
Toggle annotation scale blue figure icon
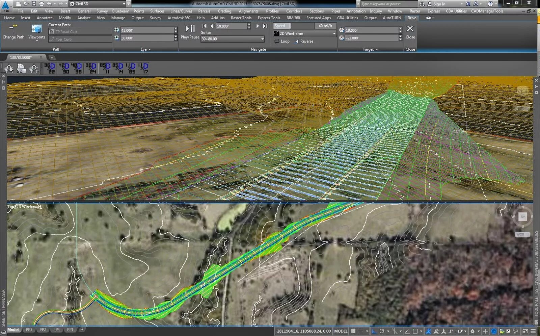pyautogui.click(x=428, y=331)
